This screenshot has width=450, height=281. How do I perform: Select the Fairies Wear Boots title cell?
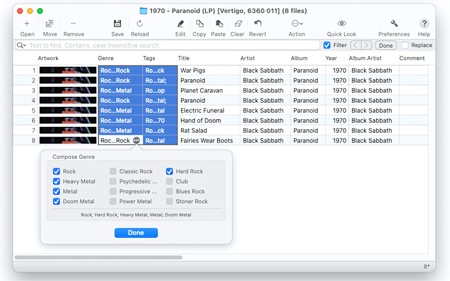pos(209,140)
